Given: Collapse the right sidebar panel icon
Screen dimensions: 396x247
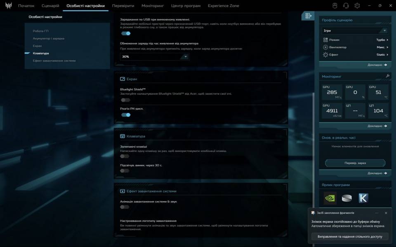Looking at the screenshot, I should click(308, 16).
